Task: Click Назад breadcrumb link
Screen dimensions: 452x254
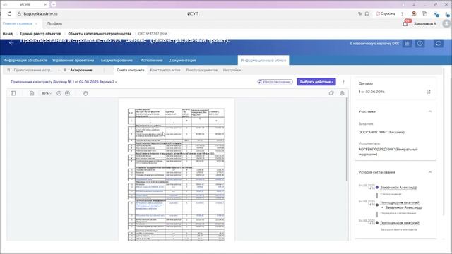Action: (x=8, y=34)
